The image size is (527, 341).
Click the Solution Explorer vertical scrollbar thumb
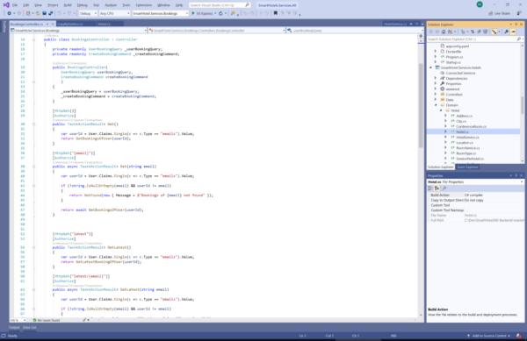tap(523, 105)
